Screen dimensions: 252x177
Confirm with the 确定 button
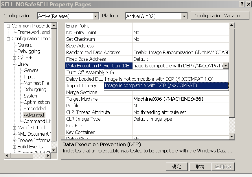176,167
